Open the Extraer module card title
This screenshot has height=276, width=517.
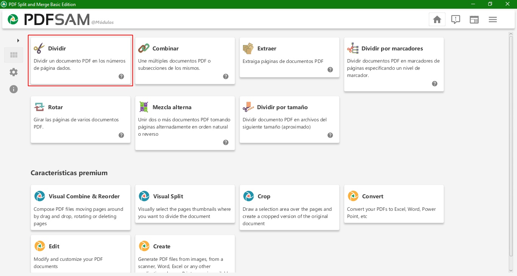(x=267, y=49)
